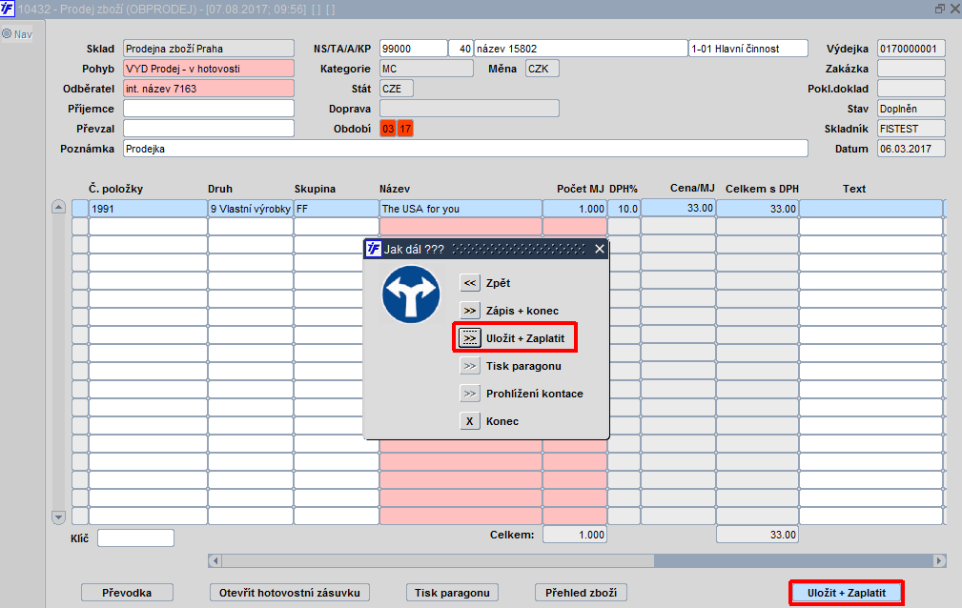This screenshot has width=962, height=608.
Task: Click the red Období month field 03
Action: (388, 129)
